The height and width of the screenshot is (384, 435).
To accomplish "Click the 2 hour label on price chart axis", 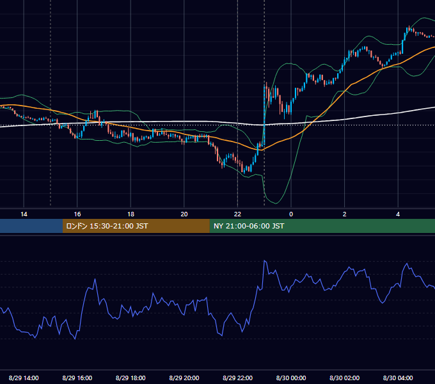I will tap(345, 214).
